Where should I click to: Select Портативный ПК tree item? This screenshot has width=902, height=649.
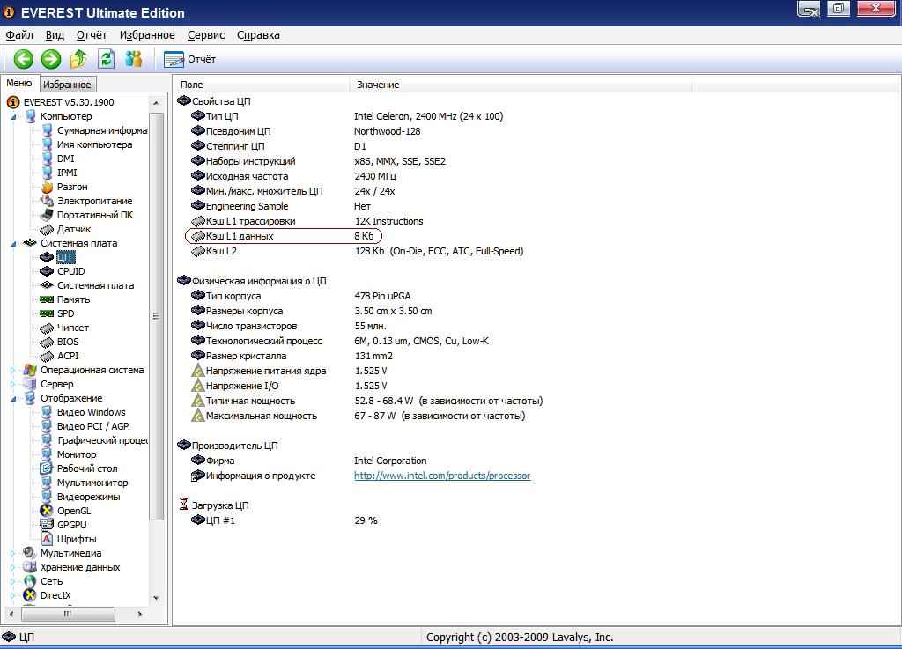95,215
